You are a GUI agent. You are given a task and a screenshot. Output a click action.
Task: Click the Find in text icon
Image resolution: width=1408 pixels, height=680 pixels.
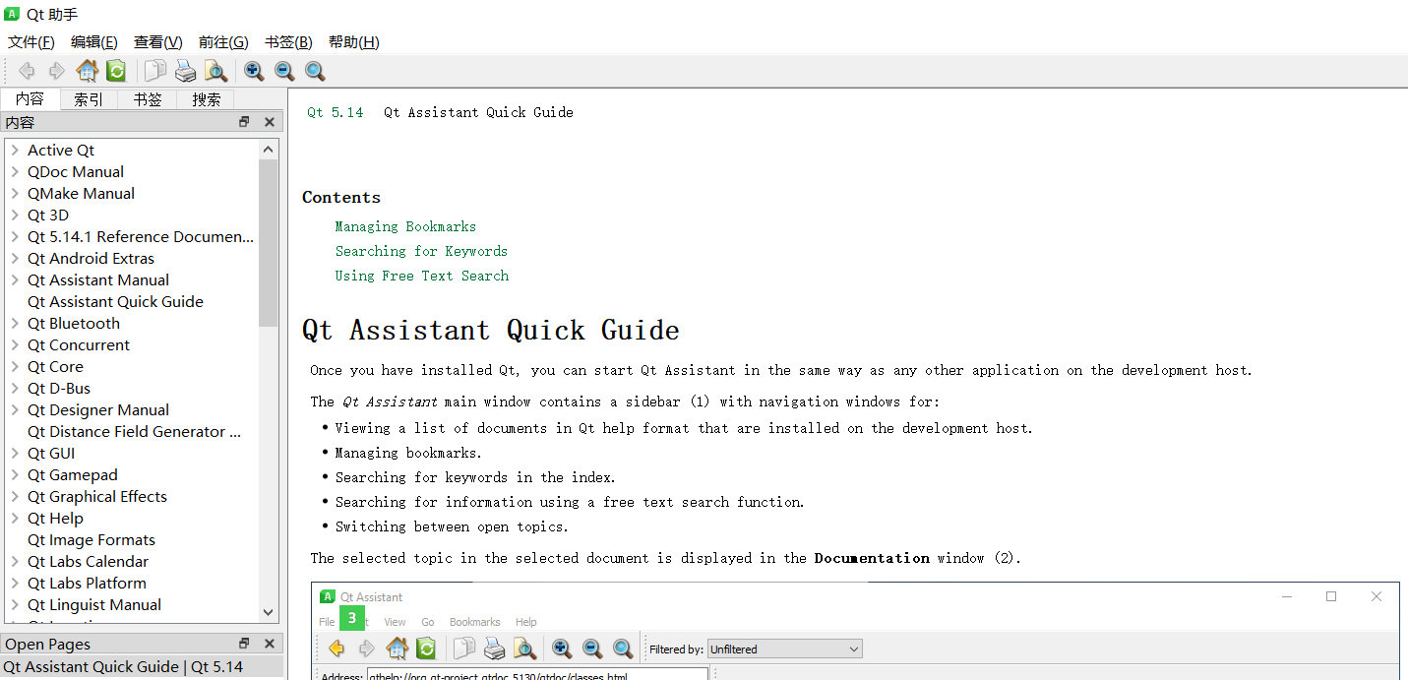coord(215,71)
